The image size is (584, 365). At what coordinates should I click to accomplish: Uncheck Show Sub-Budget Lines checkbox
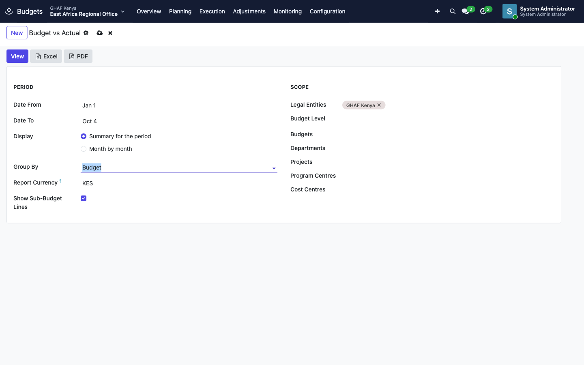point(84,198)
